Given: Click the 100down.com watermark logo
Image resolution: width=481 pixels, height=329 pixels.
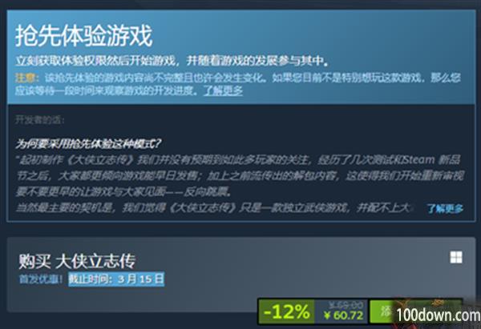Looking at the screenshot, I should [439, 315].
